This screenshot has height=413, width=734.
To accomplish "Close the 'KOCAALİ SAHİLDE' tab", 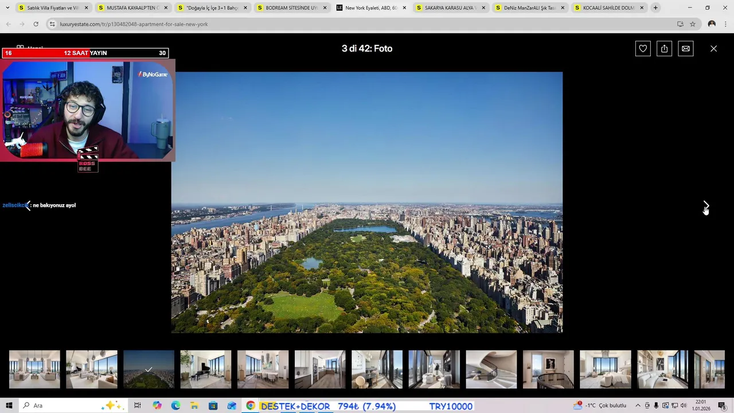I will coord(642,8).
